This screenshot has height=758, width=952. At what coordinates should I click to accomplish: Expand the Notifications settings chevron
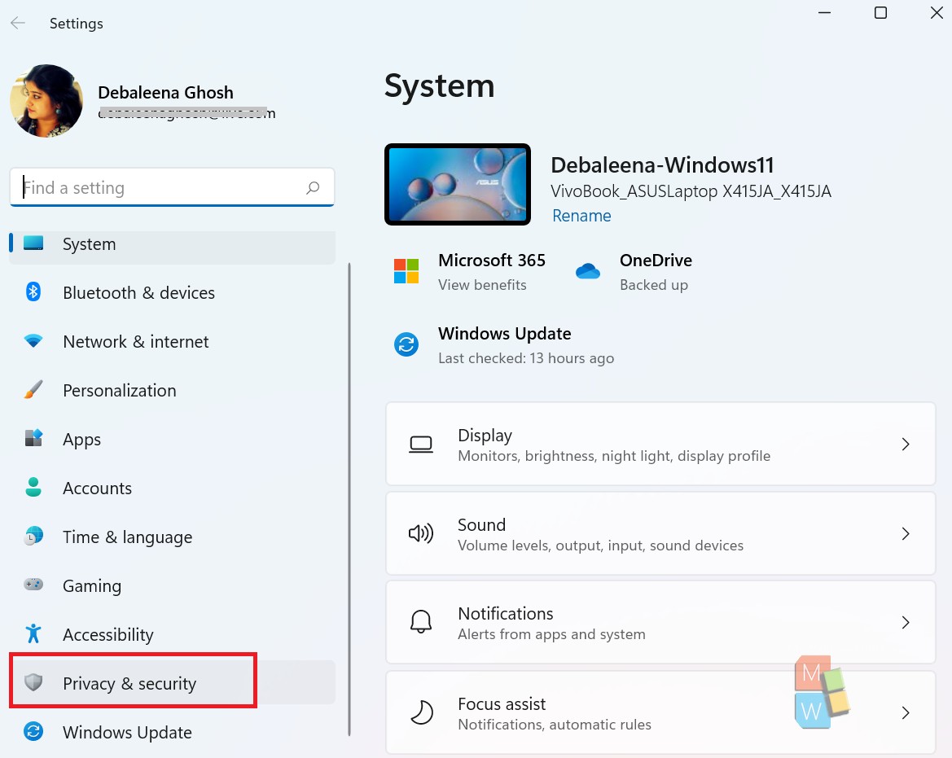906,622
